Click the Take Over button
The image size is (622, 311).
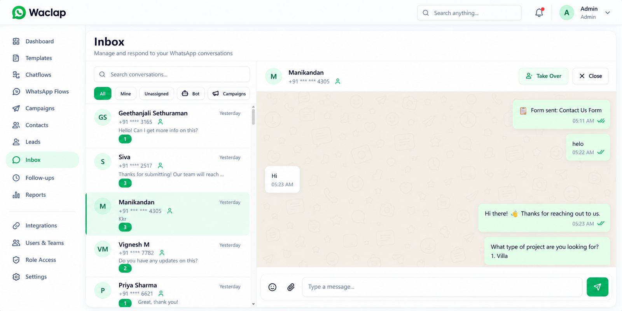(543, 76)
